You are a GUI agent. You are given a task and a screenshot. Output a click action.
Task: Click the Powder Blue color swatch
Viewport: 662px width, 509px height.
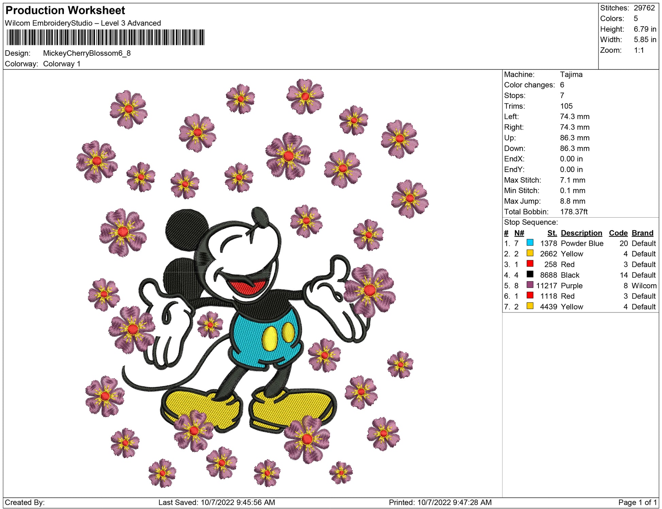[x=530, y=242]
